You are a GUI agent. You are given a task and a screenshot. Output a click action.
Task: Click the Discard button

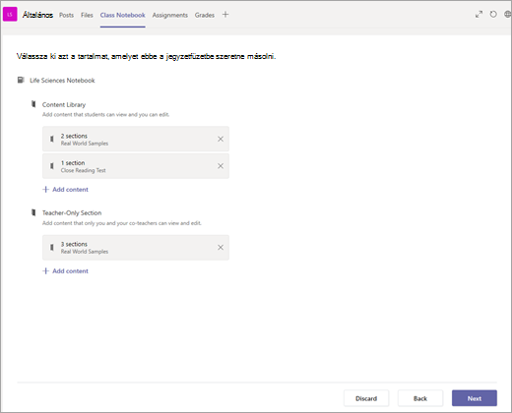(x=366, y=398)
